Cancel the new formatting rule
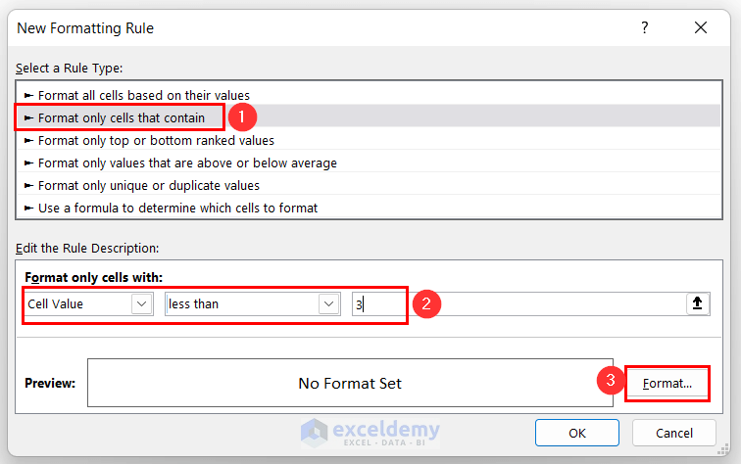741x464 pixels. (x=674, y=433)
